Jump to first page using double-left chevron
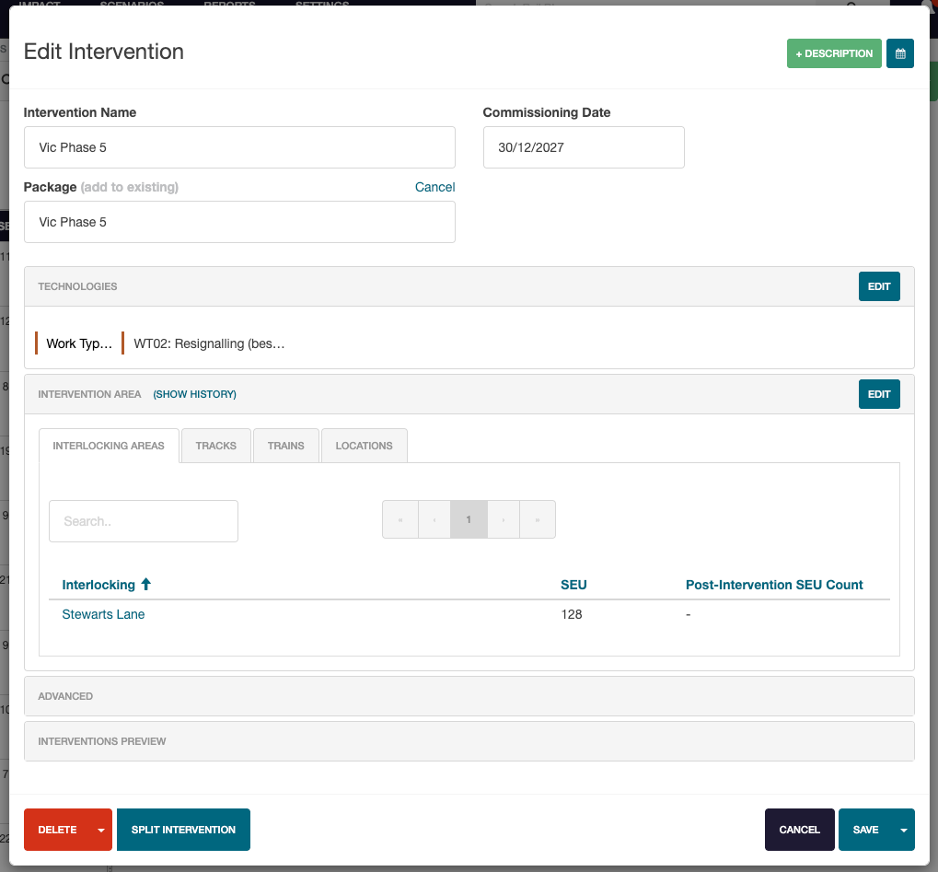Viewport: 938px width, 872px height. [400, 519]
